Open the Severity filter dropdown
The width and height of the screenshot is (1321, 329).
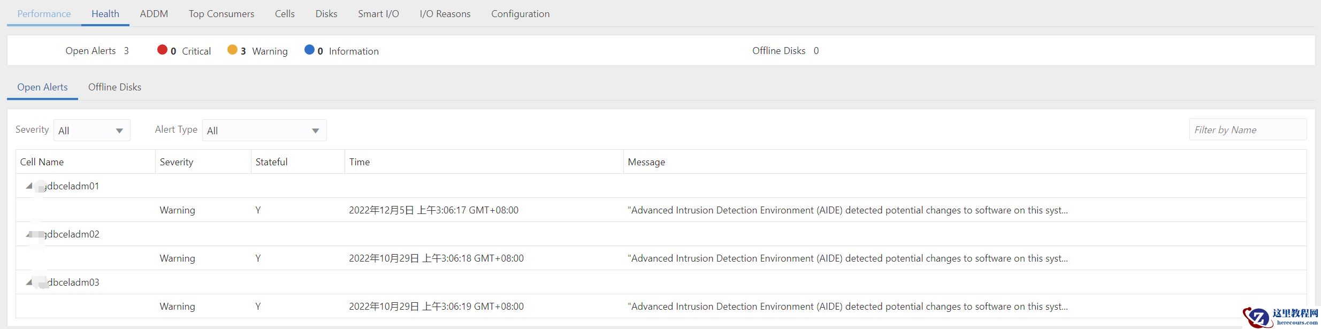[x=91, y=131]
